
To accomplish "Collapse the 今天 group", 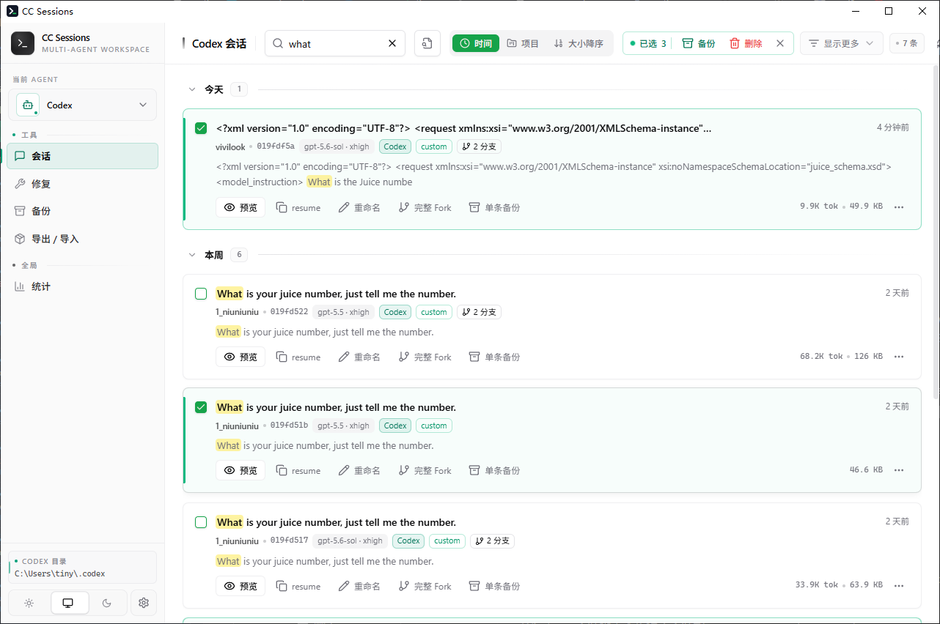I will pyautogui.click(x=193, y=89).
